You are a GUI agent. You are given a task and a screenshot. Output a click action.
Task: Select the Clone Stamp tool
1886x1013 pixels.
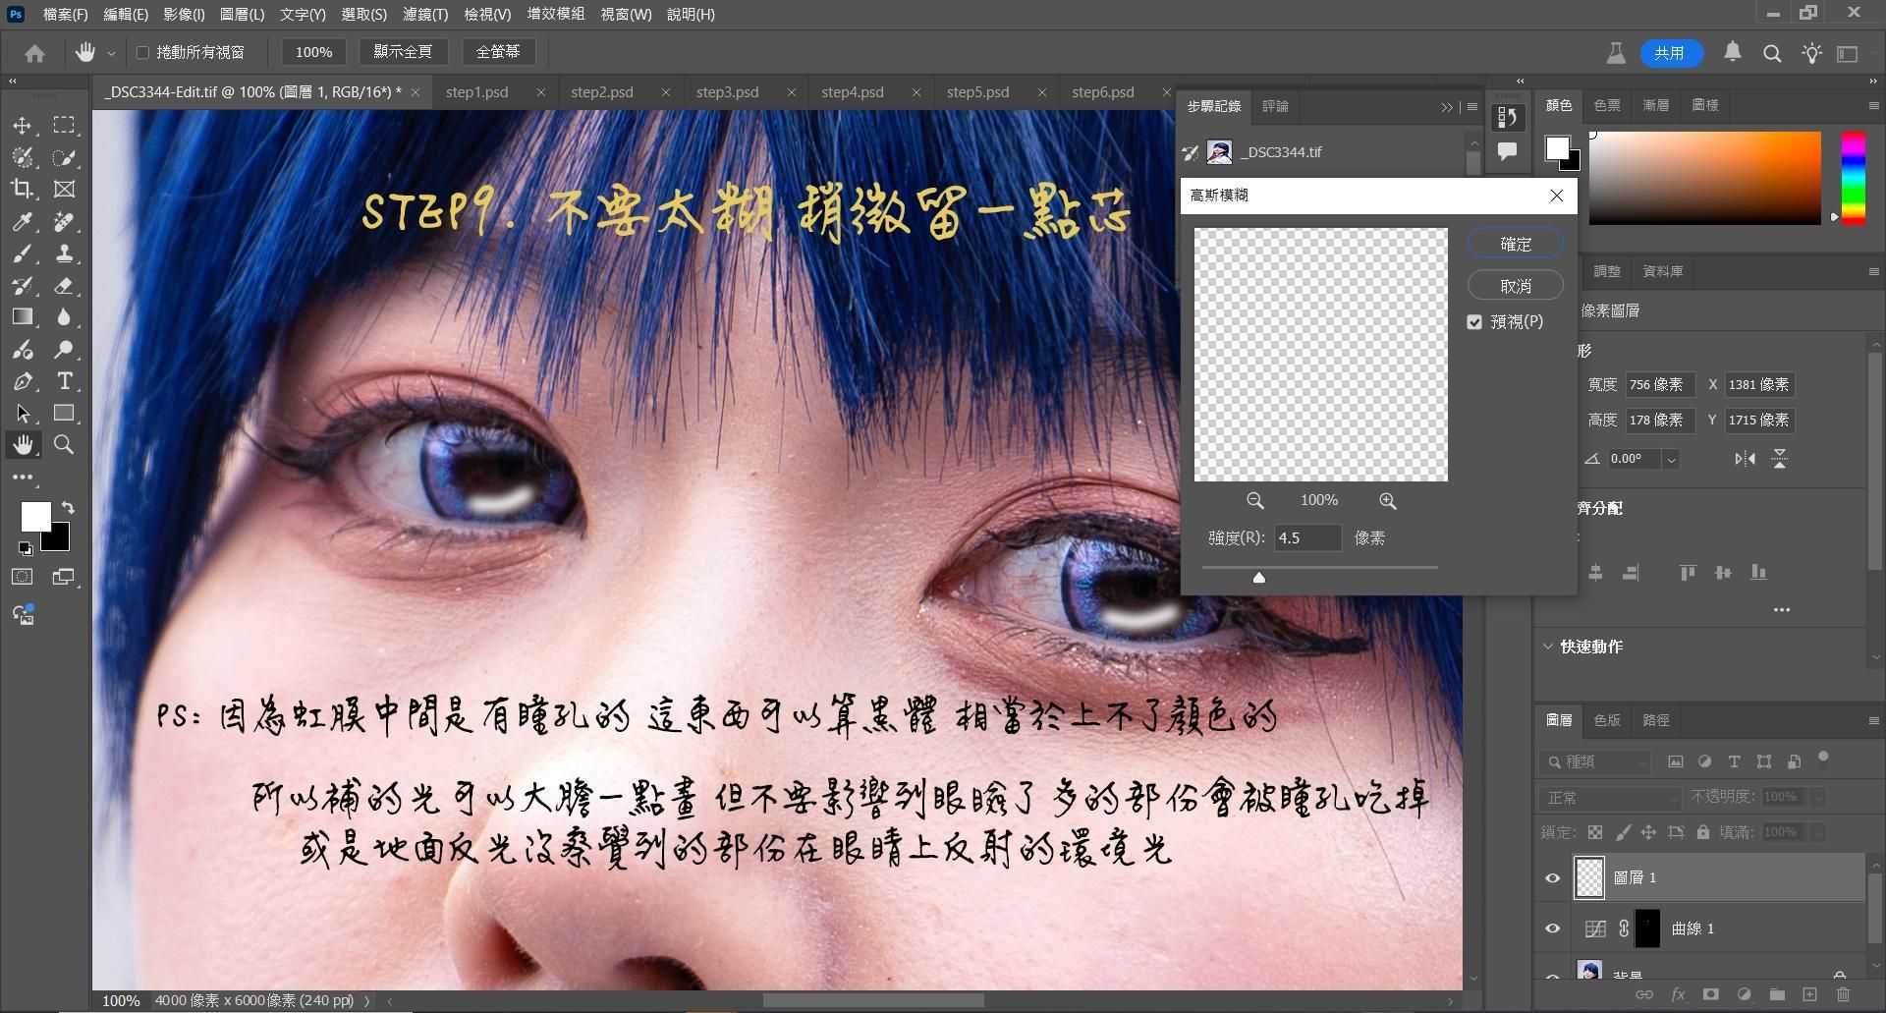[x=64, y=253]
